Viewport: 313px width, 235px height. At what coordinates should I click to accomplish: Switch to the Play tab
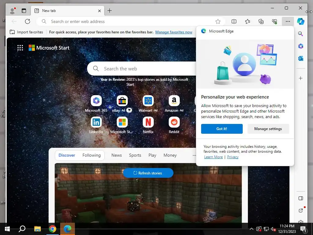[152, 155]
